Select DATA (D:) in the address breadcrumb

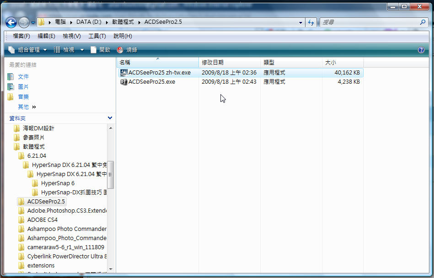[x=89, y=22]
